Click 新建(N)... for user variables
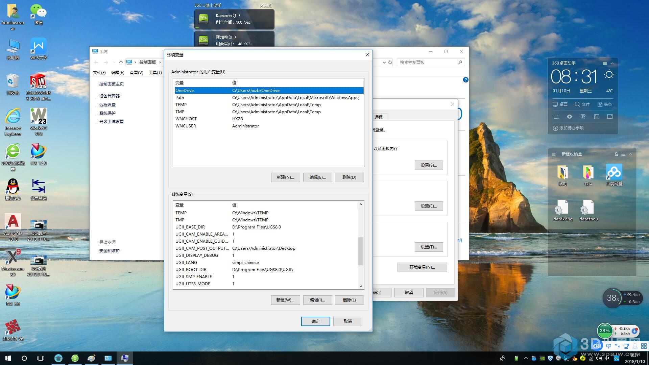 [x=285, y=177]
